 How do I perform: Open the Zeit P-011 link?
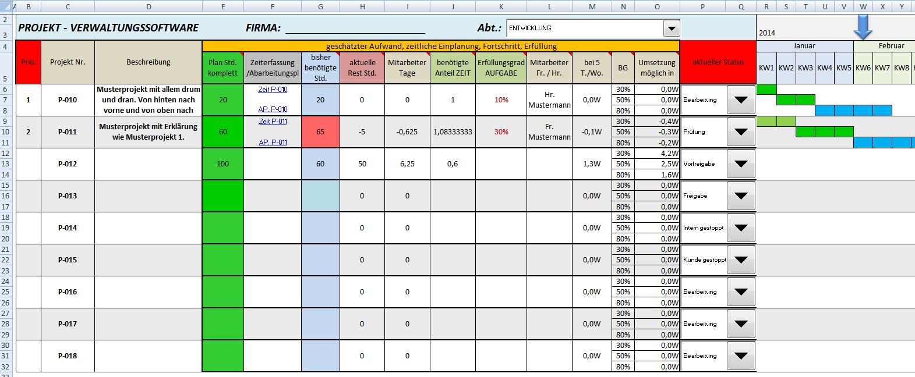click(273, 122)
